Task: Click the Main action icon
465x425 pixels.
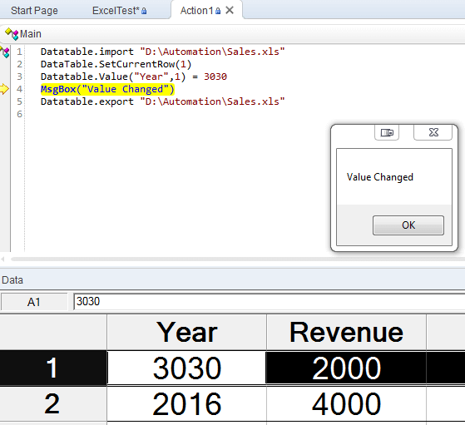Action: 12,34
